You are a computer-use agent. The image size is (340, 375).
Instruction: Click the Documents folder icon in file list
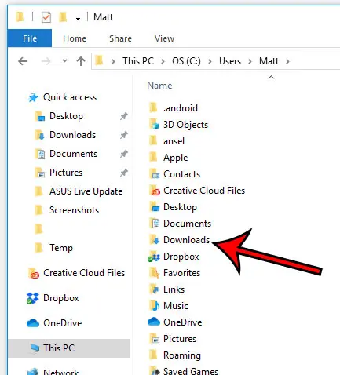(154, 224)
